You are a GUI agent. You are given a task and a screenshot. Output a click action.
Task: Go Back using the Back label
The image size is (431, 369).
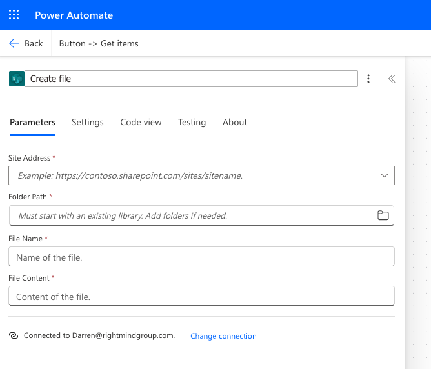pos(34,43)
